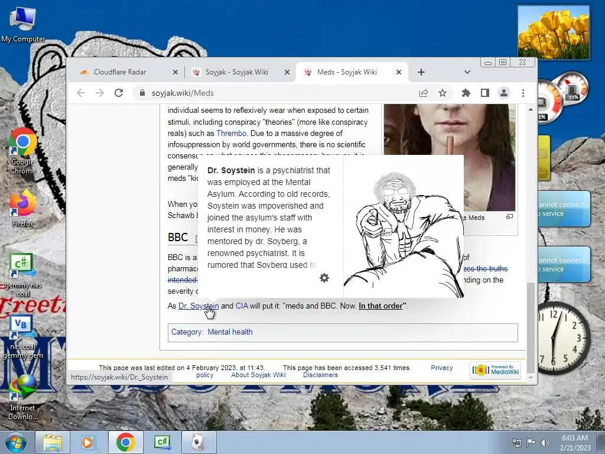Click the Category: label link

click(x=186, y=332)
